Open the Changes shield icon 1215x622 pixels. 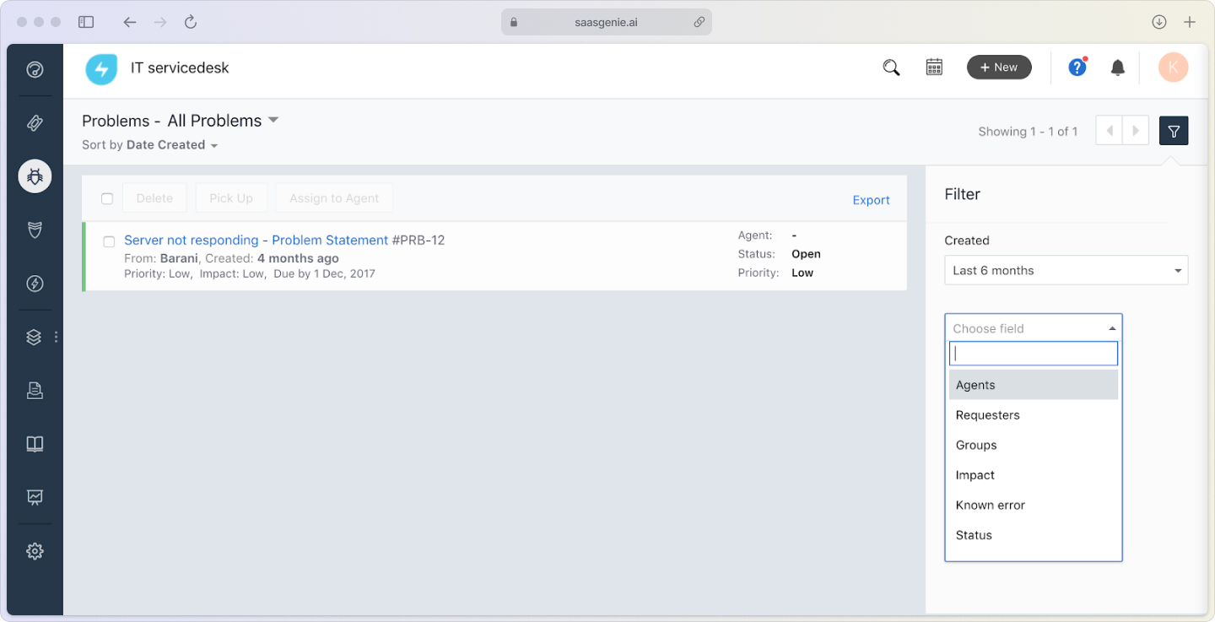point(35,230)
